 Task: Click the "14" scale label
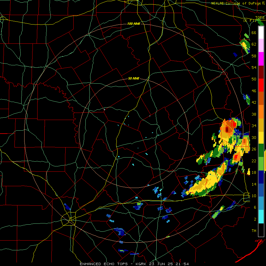point(254,184)
